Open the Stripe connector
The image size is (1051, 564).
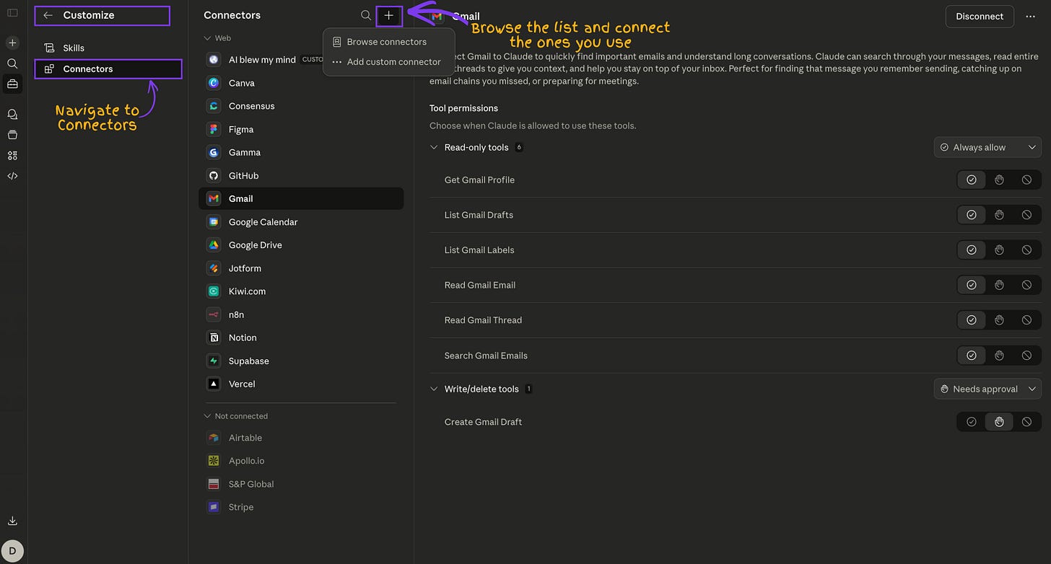tap(301, 507)
